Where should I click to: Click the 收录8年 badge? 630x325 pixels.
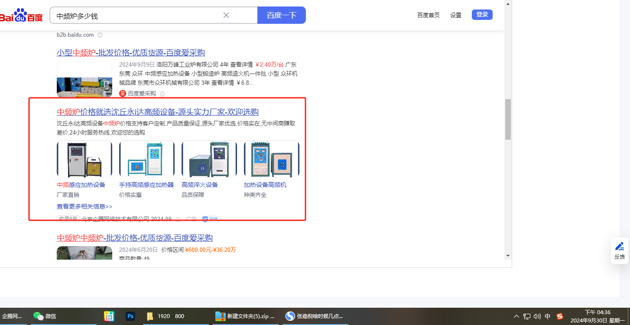click(68, 219)
